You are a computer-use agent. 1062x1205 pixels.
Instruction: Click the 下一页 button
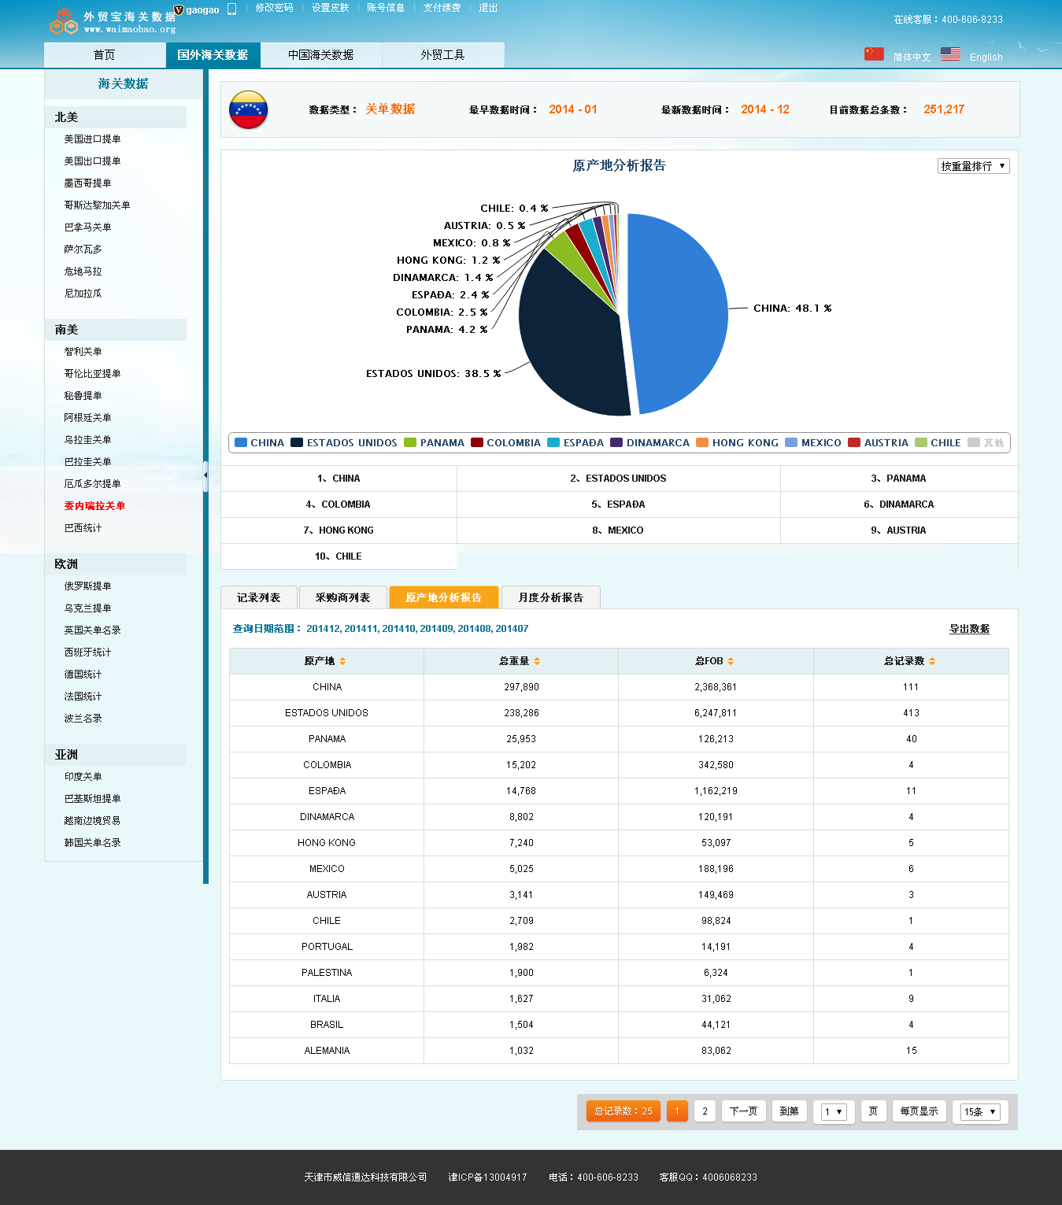[x=743, y=1111]
